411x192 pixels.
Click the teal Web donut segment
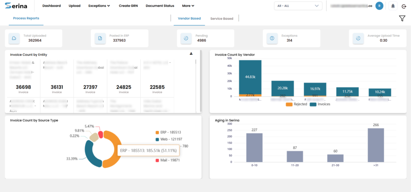90,154
